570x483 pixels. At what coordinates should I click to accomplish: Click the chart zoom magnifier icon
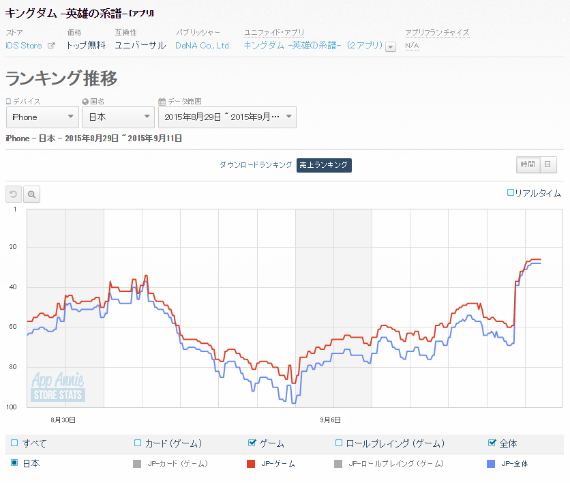(x=31, y=194)
